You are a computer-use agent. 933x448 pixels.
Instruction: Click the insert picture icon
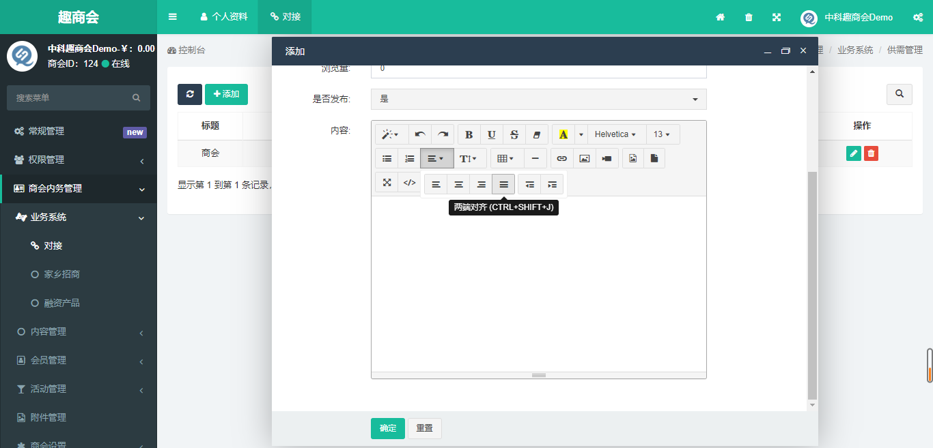584,158
